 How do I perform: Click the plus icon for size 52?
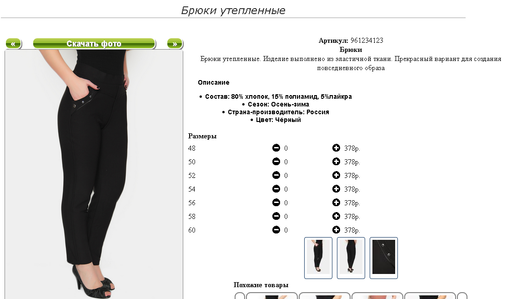[336, 175]
